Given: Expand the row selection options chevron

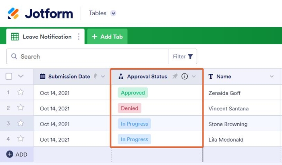Looking at the screenshot, I should pyautogui.click(x=21, y=76).
